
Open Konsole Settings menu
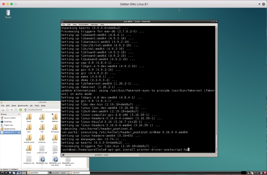[94, 24]
